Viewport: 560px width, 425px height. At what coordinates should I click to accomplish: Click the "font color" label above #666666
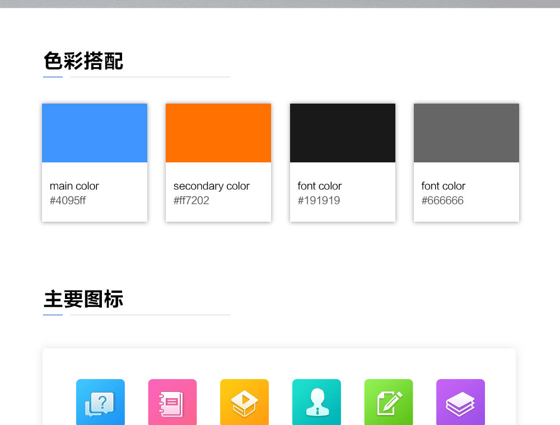444,186
